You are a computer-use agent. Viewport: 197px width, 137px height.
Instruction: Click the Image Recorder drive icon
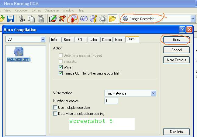click(125, 19)
